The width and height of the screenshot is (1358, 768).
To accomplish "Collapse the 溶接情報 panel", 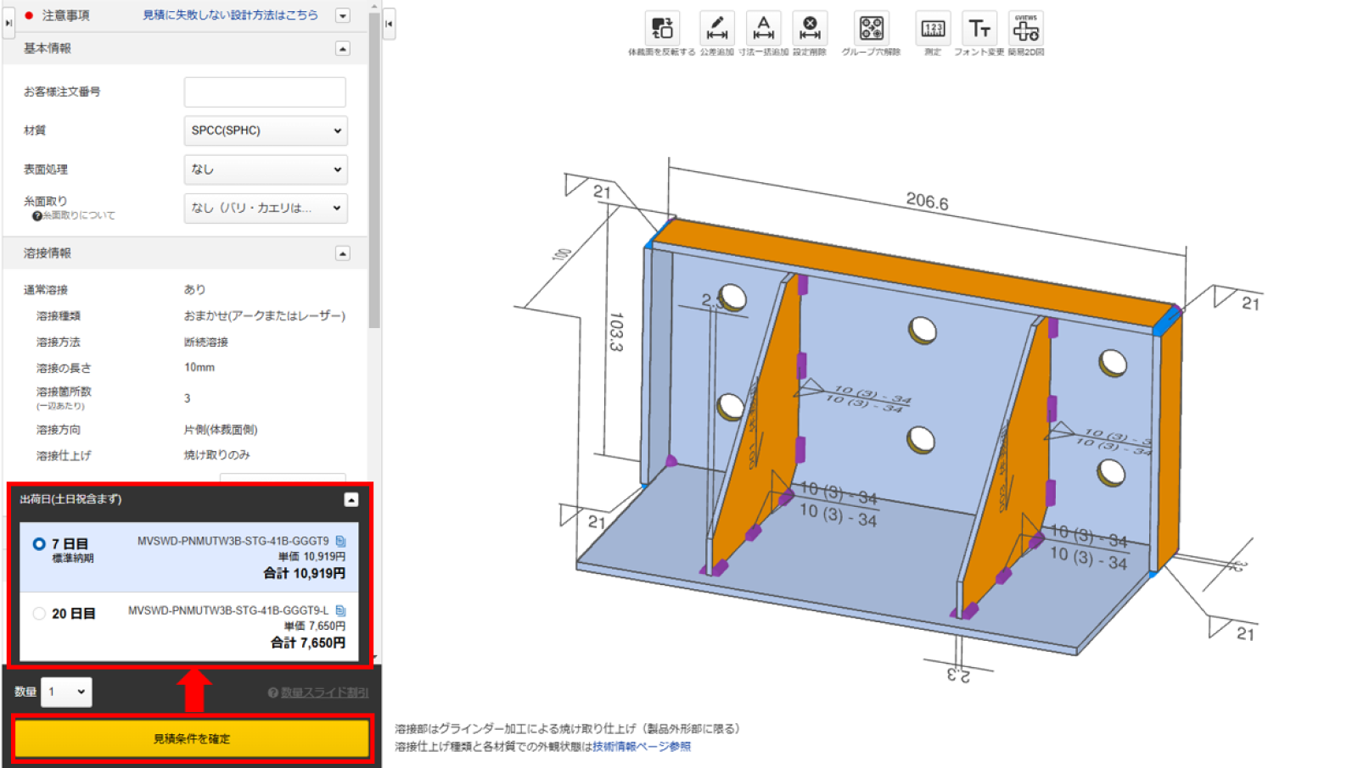I will coord(342,253).
